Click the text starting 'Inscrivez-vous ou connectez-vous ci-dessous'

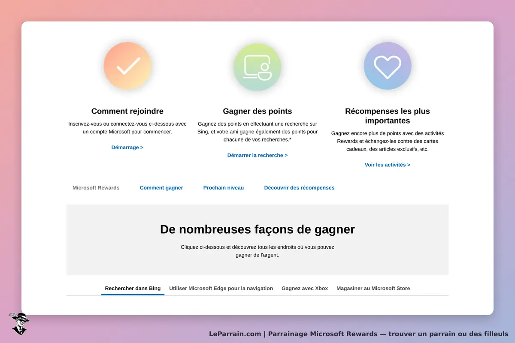click(x=127, y=128)
